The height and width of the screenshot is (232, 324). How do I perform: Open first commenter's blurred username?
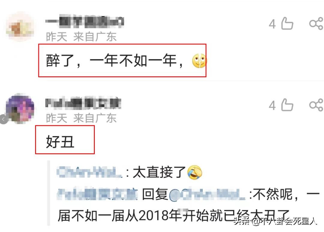pyautogui.click(x=85, y=22)
